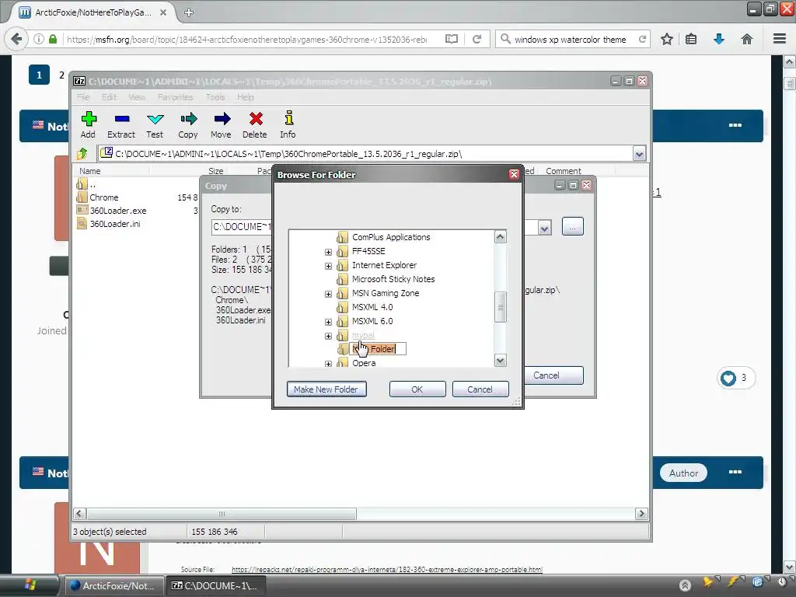Click the Move toolbar icon in 7-Zip
The image size is (796, 597).
[222, 119]
